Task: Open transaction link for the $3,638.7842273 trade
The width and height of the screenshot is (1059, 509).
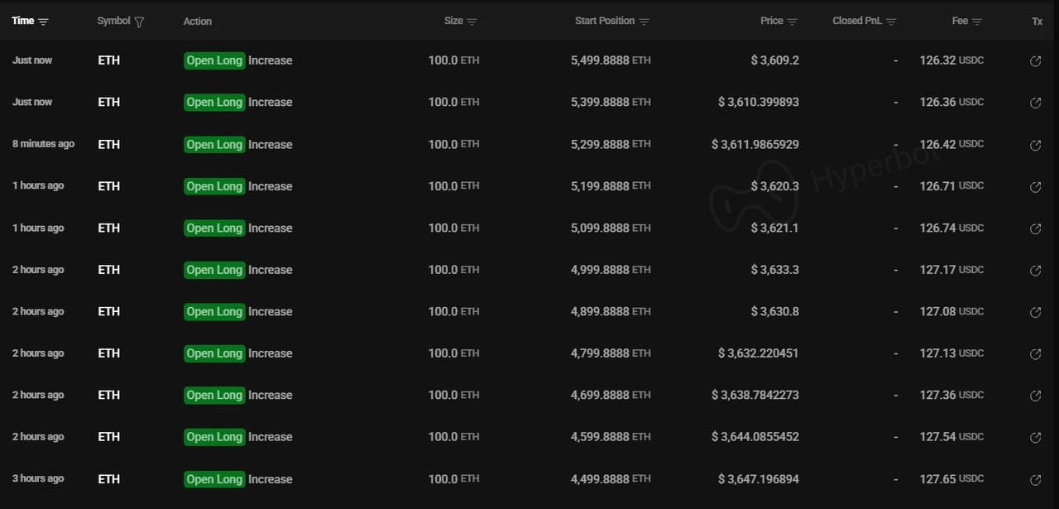Action: point(1035,396)
